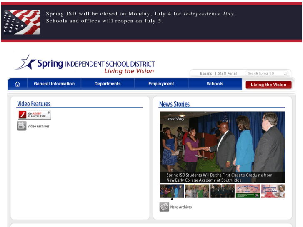Image resolution: width=303 pixels, height=227 pixels.
Task: Click the home icon in navigation bar
Action: point(18,84)
